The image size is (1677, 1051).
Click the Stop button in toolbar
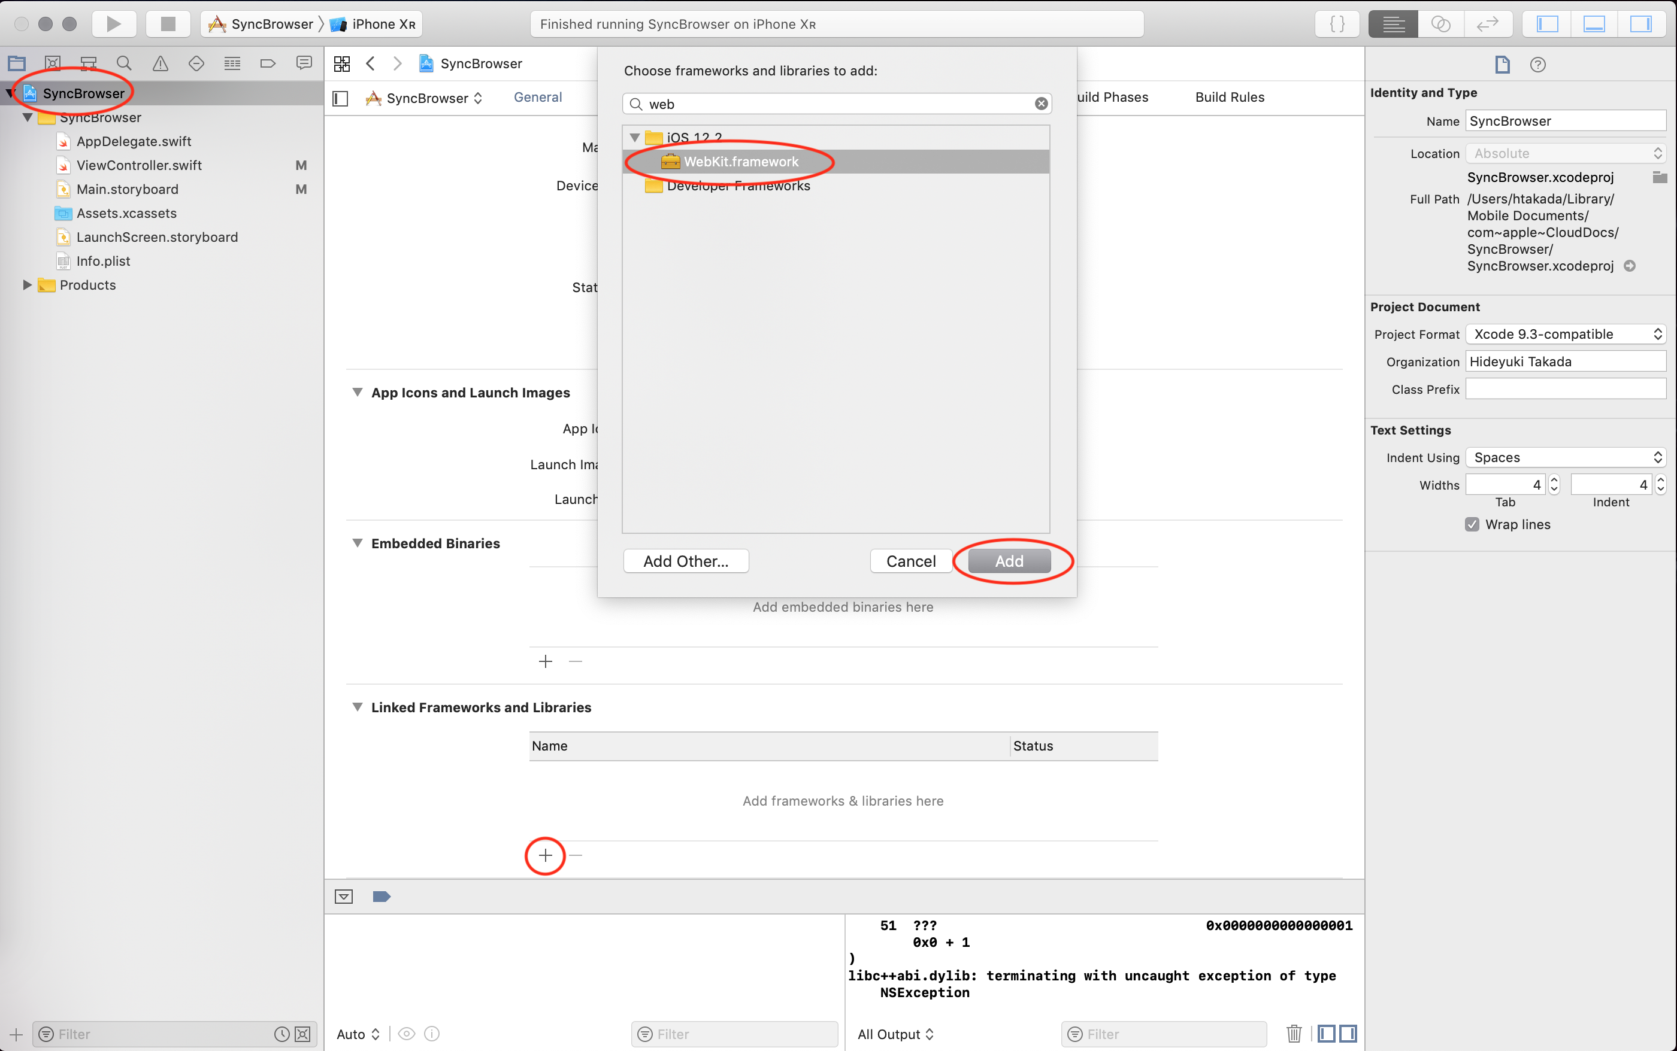coord(168,23)
